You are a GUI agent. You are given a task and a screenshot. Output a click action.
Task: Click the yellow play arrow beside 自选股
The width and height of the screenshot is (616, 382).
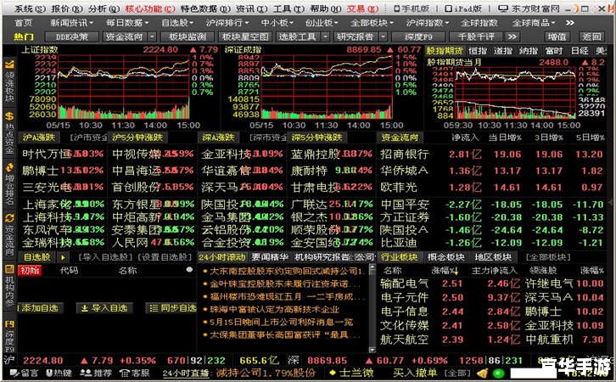pos(63,258)
